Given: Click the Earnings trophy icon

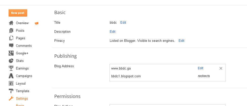Looking at the screenshot, I should pyautogui.click(x=11, y=68).
